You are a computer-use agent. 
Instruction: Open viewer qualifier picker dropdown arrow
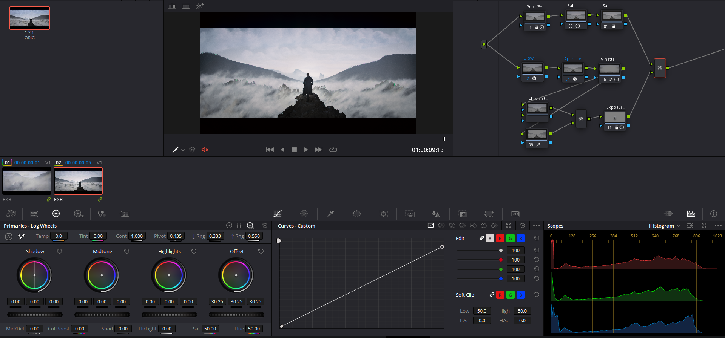(183, 150)
